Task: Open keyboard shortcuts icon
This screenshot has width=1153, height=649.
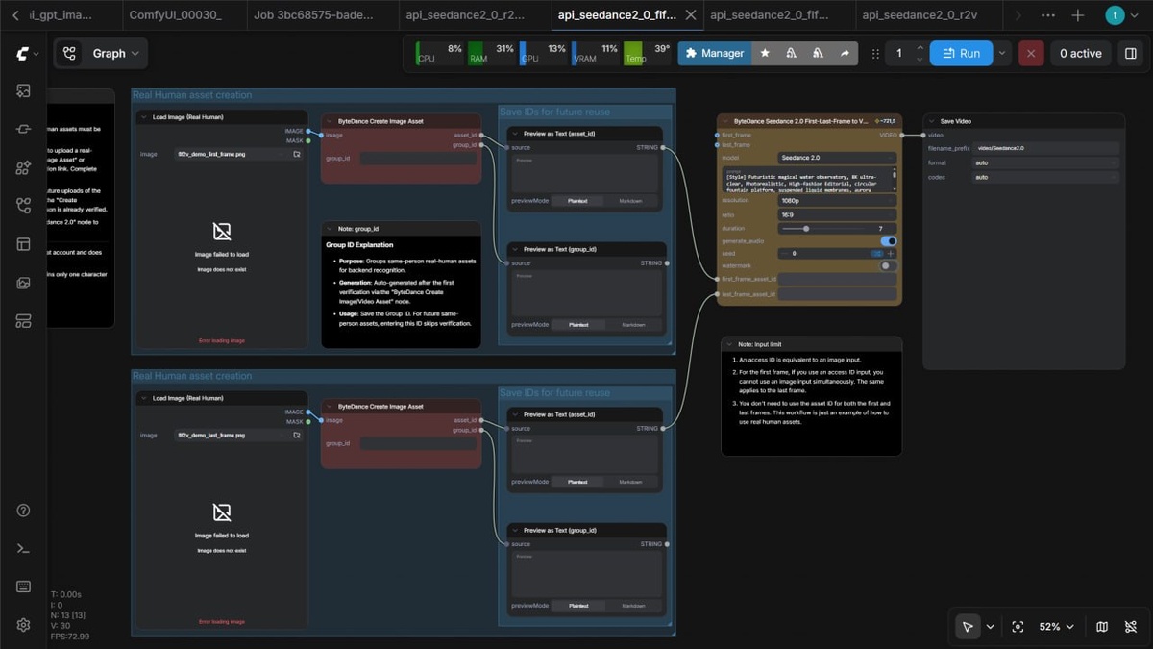Action: [24, 587]
